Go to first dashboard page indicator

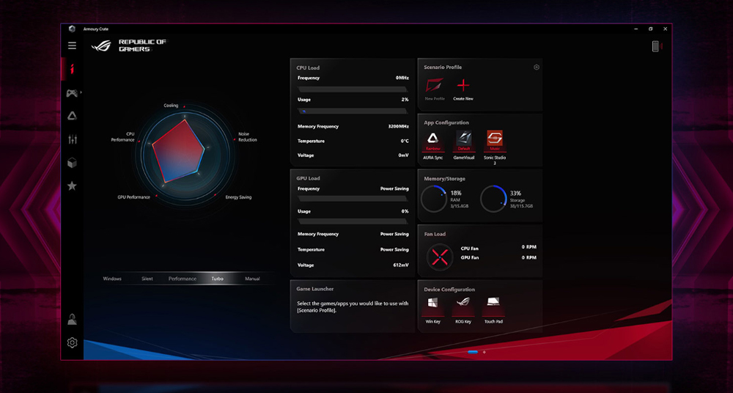(x=473, y=352)
